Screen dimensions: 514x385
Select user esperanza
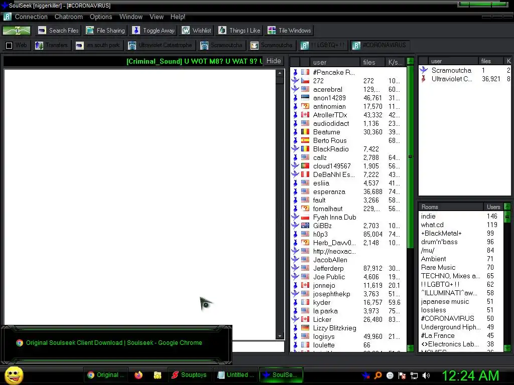click(x=348, y=191)
